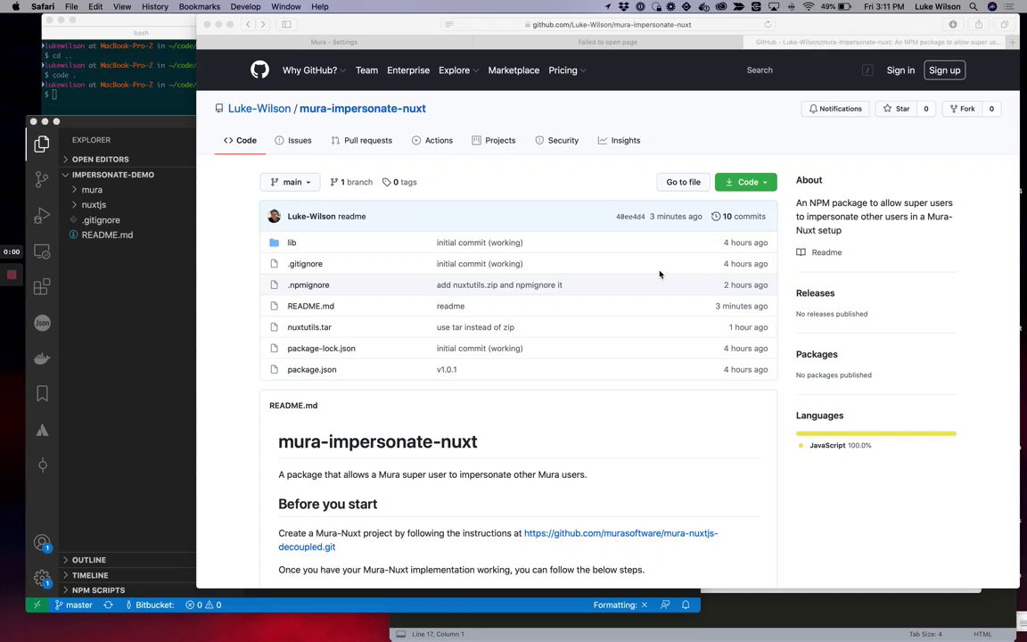Open the Develop menu in Safari menu bar
Viewport: 1027px width, 642px height.
click(x=246, y=6)
